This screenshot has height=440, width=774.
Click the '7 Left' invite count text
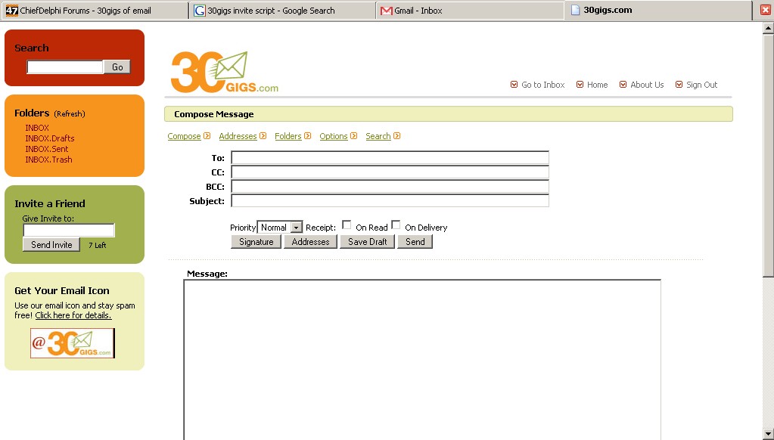point(98,245)
